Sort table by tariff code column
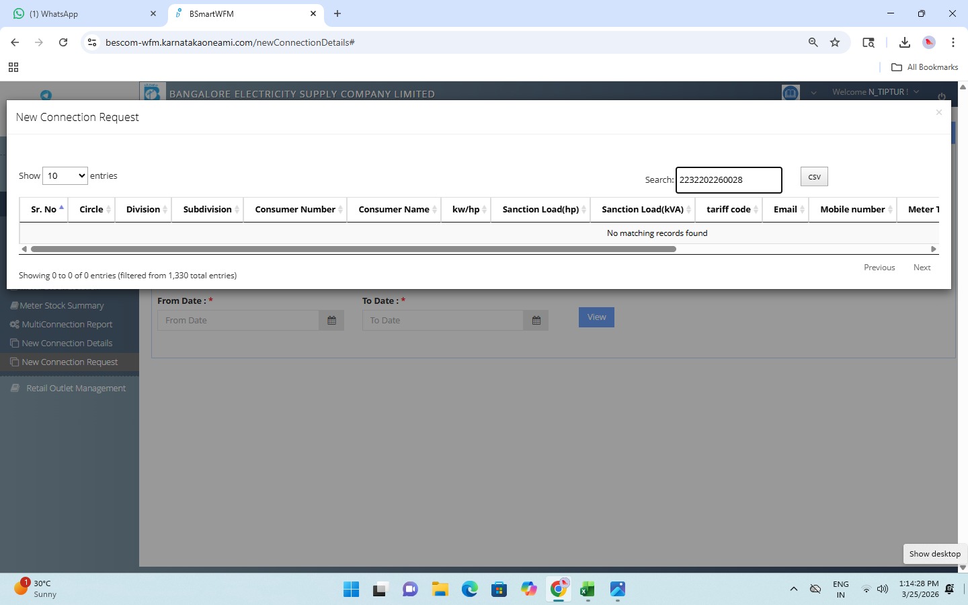This screenshot has width=968, height=605. [729, 210]
